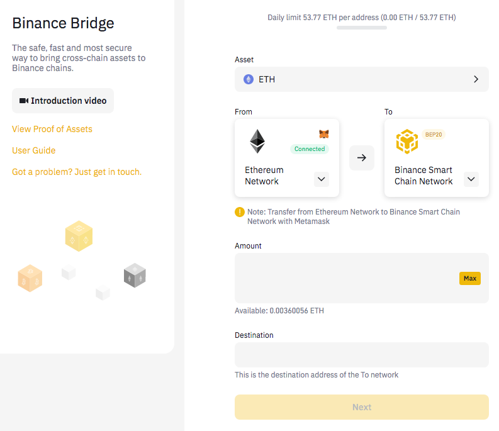This screenshot has width=499, height=431.
Task: Open the User Guide link
Action: click(34, 150)
